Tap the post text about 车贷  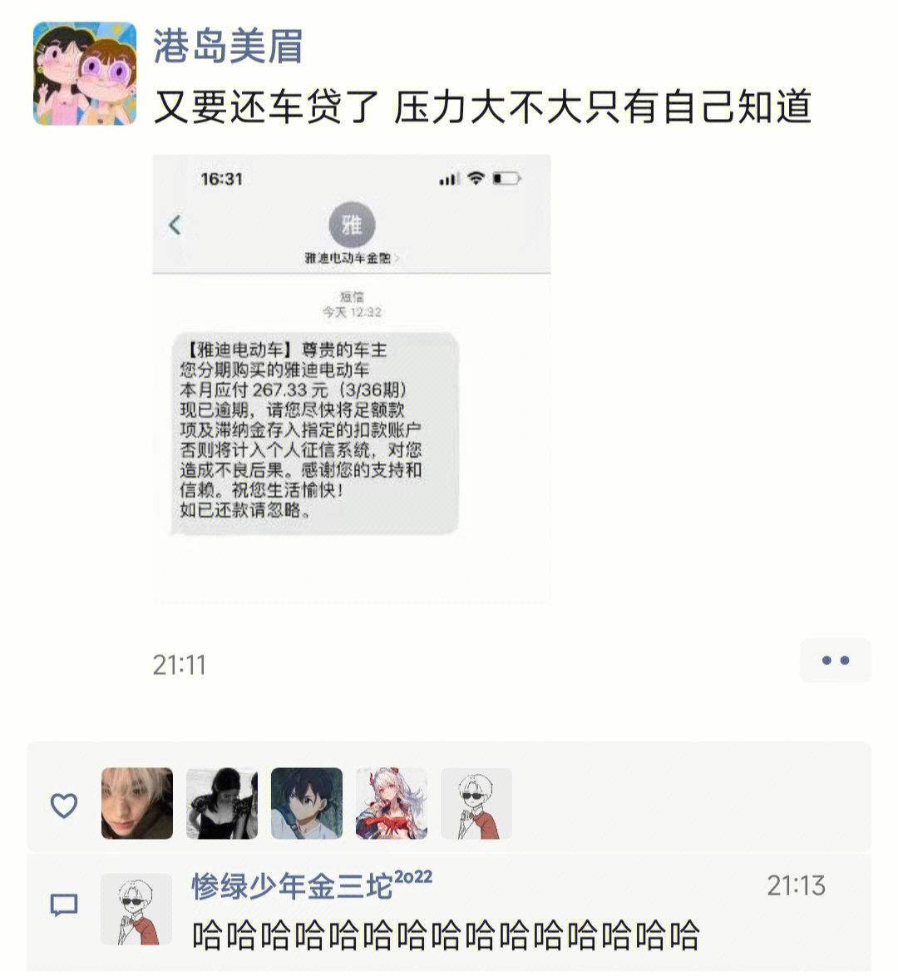pyautogui.click(x=482, y=107)
